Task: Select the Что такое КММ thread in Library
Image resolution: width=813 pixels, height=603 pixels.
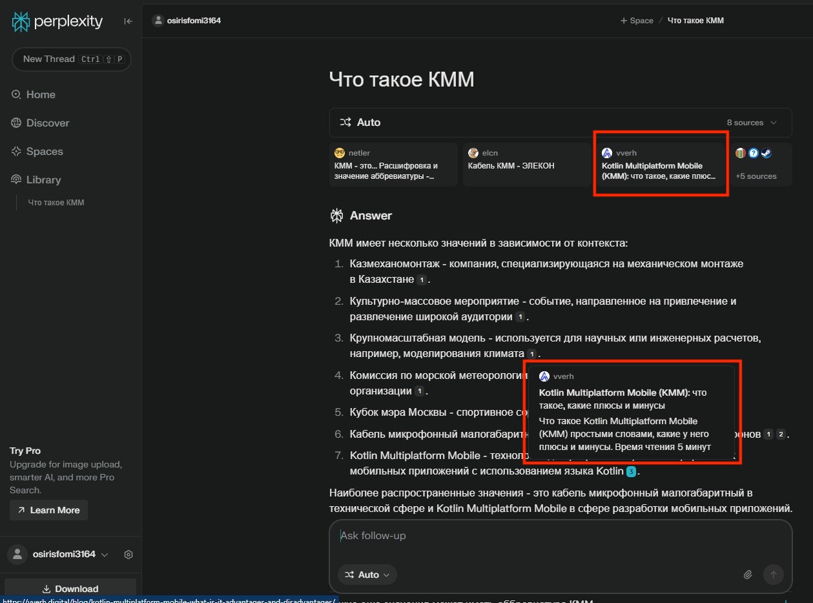Action: coord(56,202)
